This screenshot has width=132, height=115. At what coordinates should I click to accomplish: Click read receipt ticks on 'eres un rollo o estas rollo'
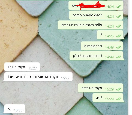click(x=119, y=26)
